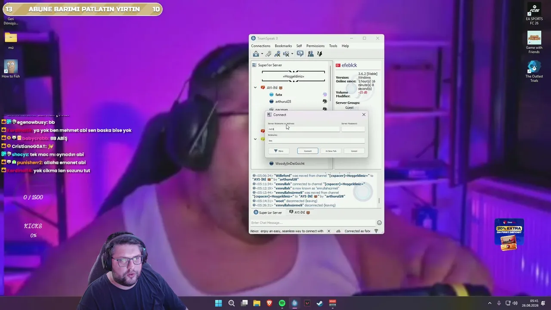Click the cloud sync status icon
551x310 pixels.
pos(338,231)
